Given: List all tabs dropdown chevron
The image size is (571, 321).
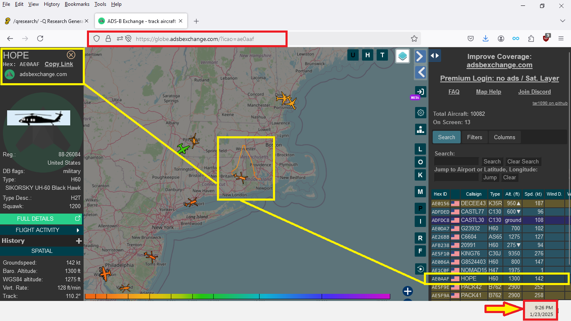Looking at the screenshot, I should point(563,21).
